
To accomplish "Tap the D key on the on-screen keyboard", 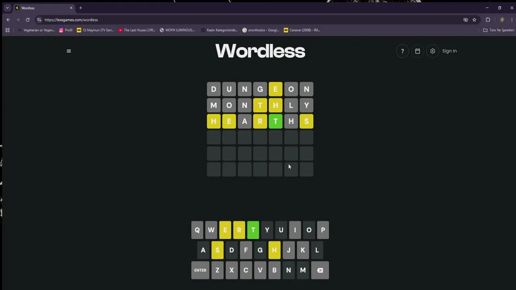I will [x=231, y=250].
